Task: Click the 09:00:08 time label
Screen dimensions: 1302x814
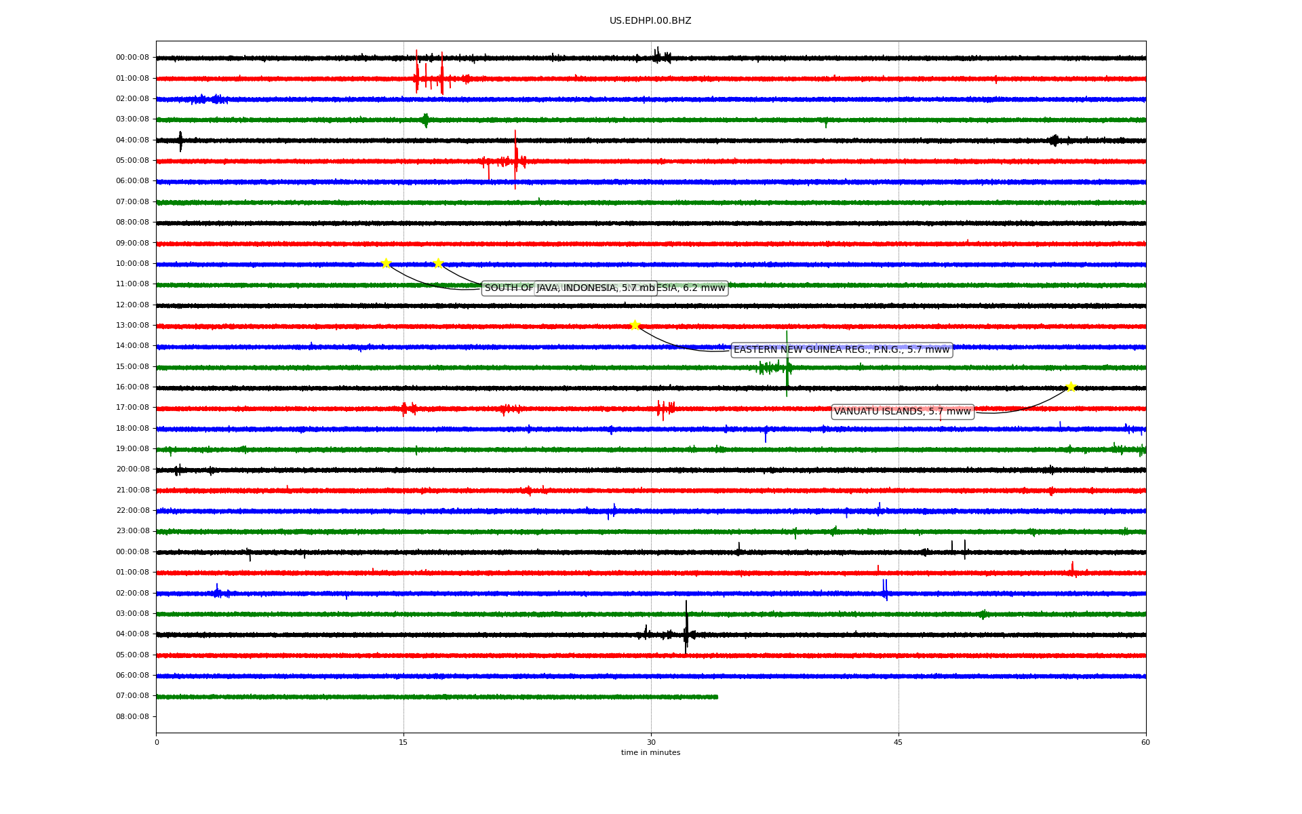Action: click(x=132, y=243)
